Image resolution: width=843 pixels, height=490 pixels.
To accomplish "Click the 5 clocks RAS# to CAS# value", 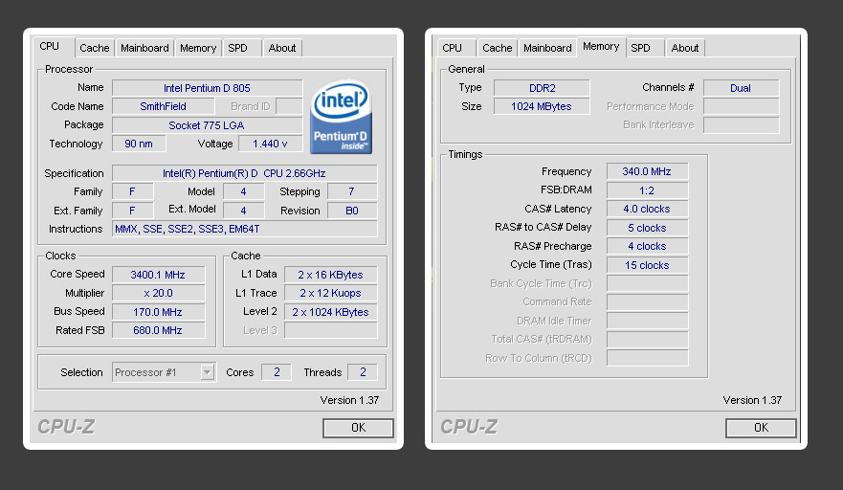I will [x=647, y=228].
